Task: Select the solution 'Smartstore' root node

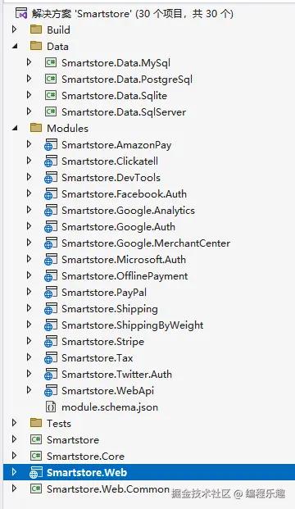Action: click(x=133, y=14)
